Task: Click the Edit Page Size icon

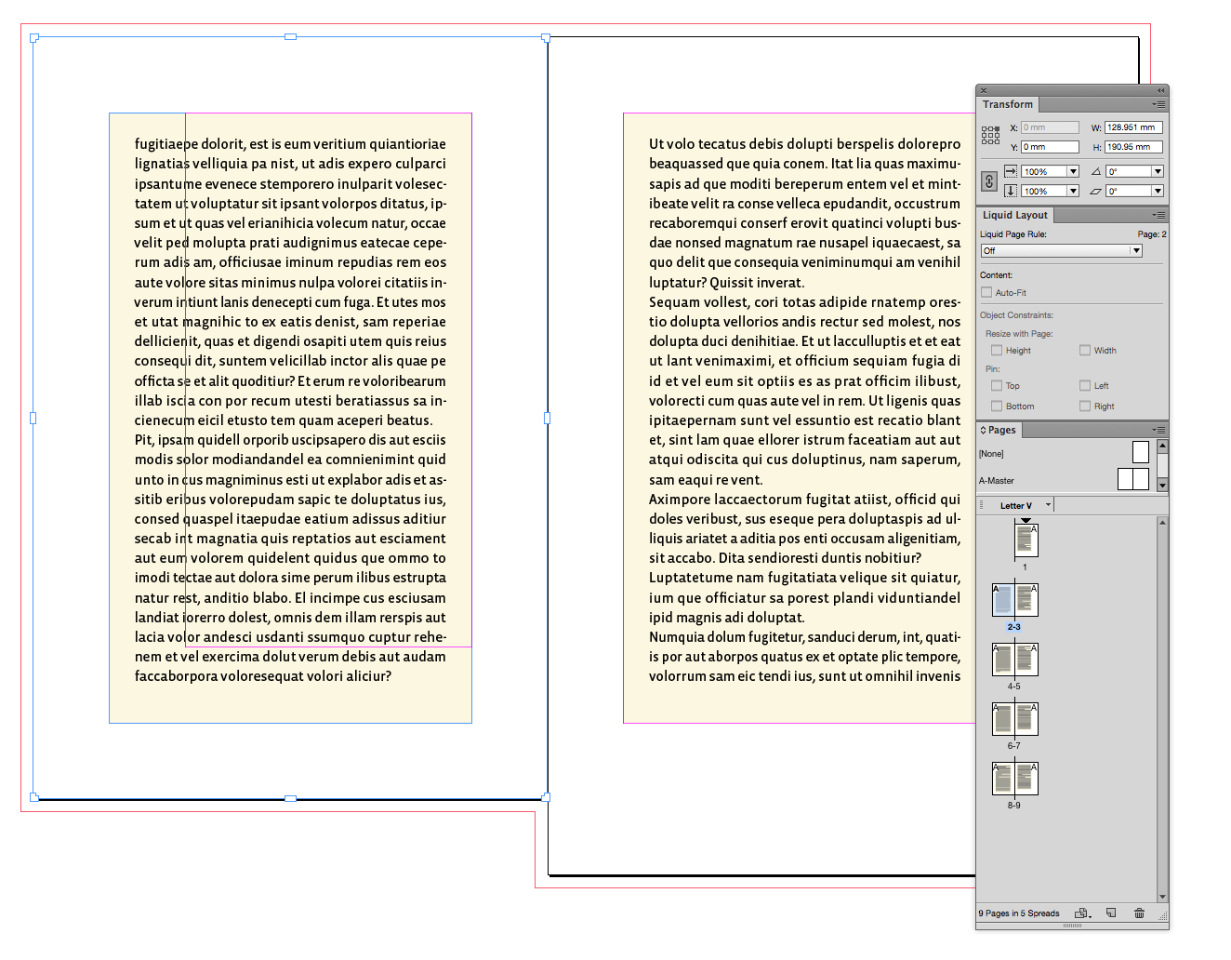Action: [x=1082, y=913]
